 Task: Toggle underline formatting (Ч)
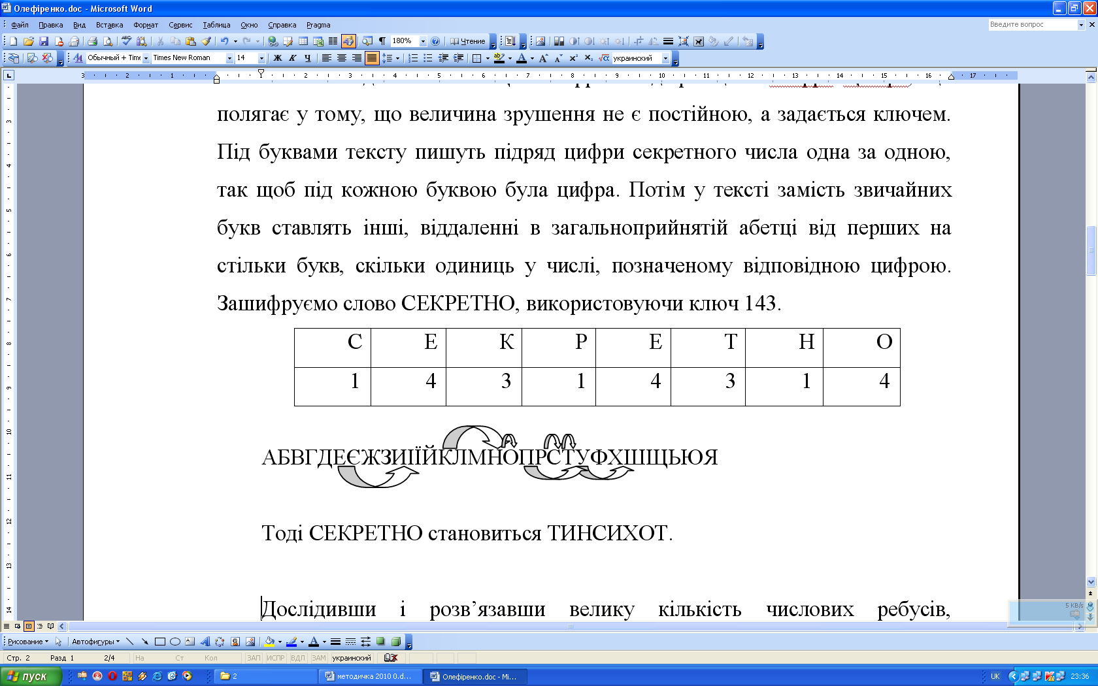point(307,58)
